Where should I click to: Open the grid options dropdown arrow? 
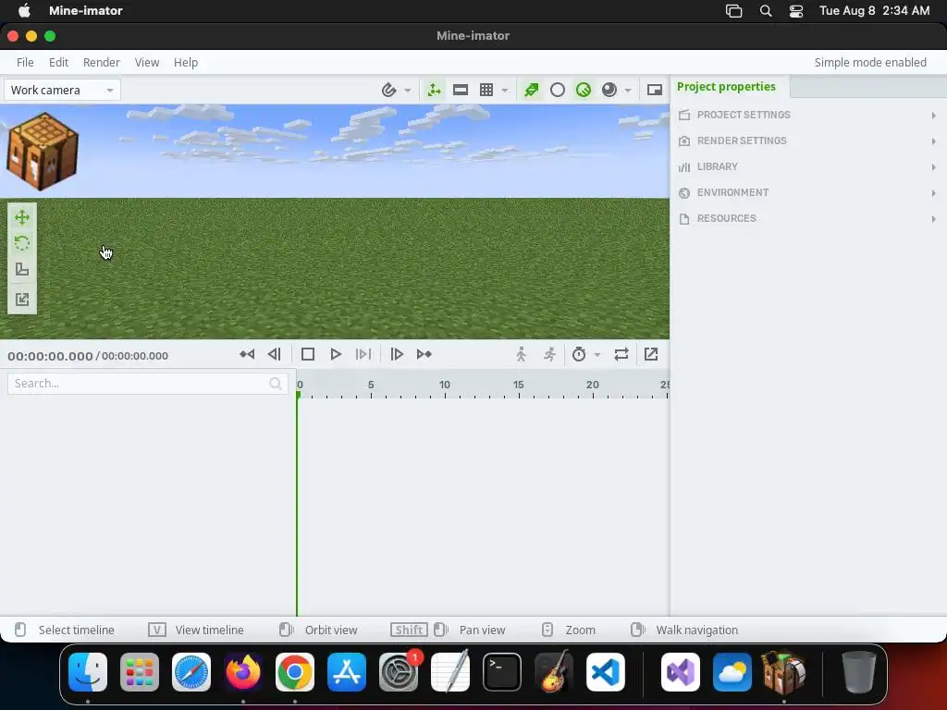(505, 91)
